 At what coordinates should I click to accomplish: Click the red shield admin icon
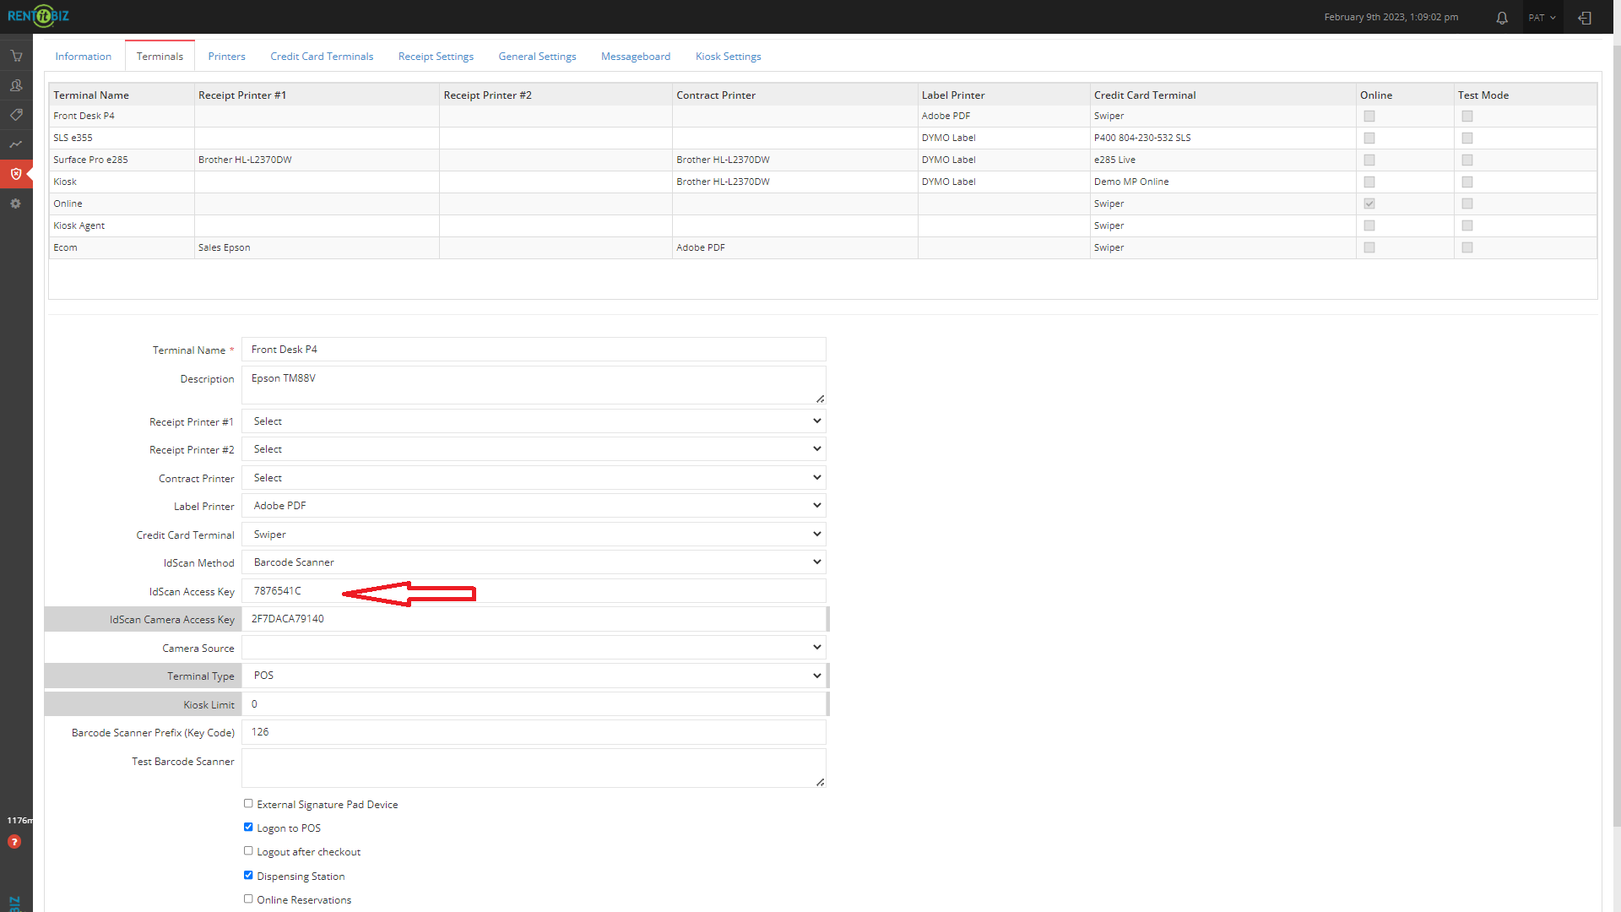pyautogui.click(x=16, y=174)
